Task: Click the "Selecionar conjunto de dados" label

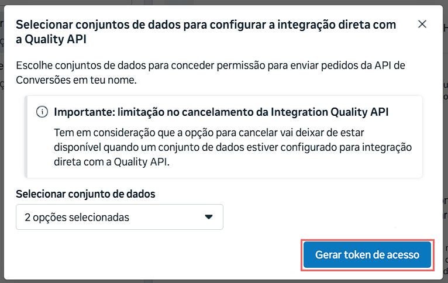Action: [x=85, y=194]
